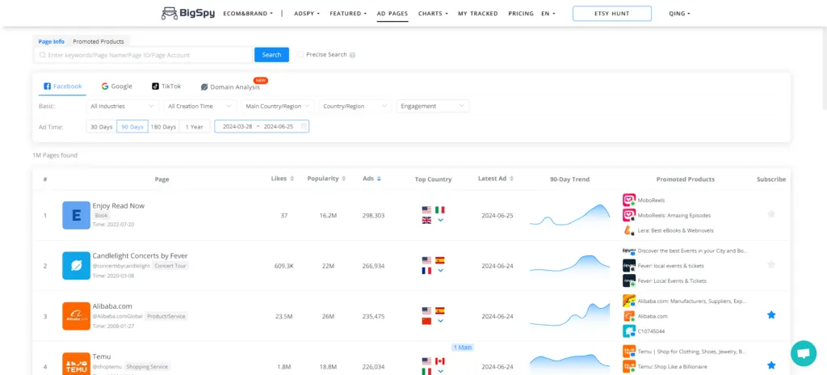The height and width of the screenshot is (375, 827).
Task: Open FEATURED menu
Action: coord(348,14)
